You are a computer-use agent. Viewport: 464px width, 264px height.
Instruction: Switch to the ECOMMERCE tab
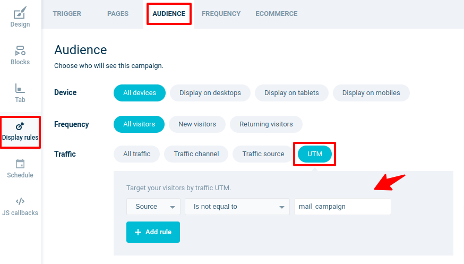coord(277,14)
